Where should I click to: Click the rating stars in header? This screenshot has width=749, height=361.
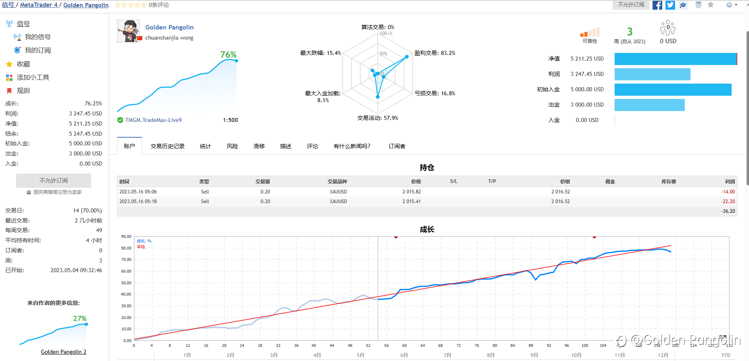131,5
